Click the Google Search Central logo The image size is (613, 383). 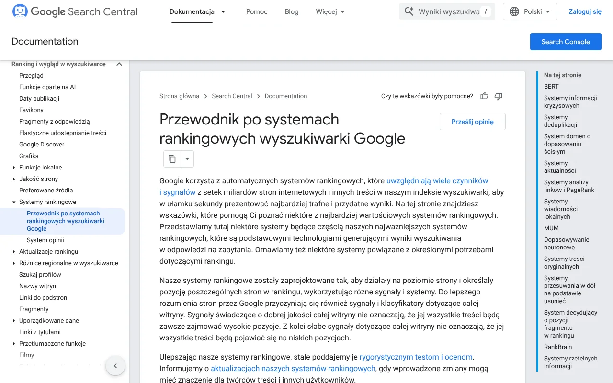(75, 11)
